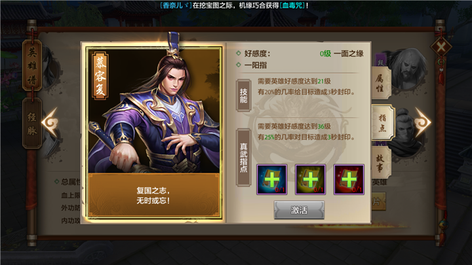Click the 慕容复 name plate
472x265 pixels.
coord(100,76)
